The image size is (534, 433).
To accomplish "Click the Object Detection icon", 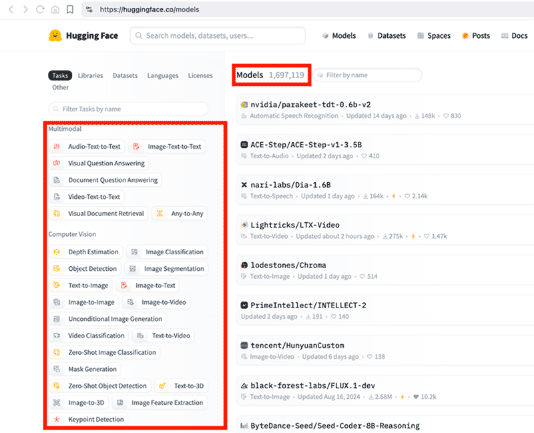I will (x=57, y=269).
